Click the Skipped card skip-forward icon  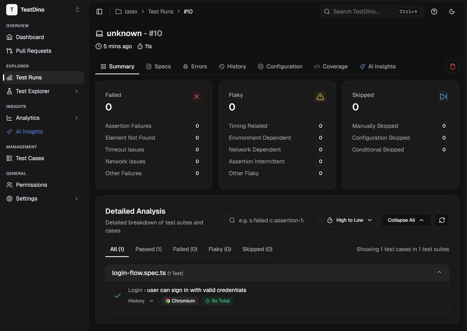pyautogui.click(x=443, y=97)
